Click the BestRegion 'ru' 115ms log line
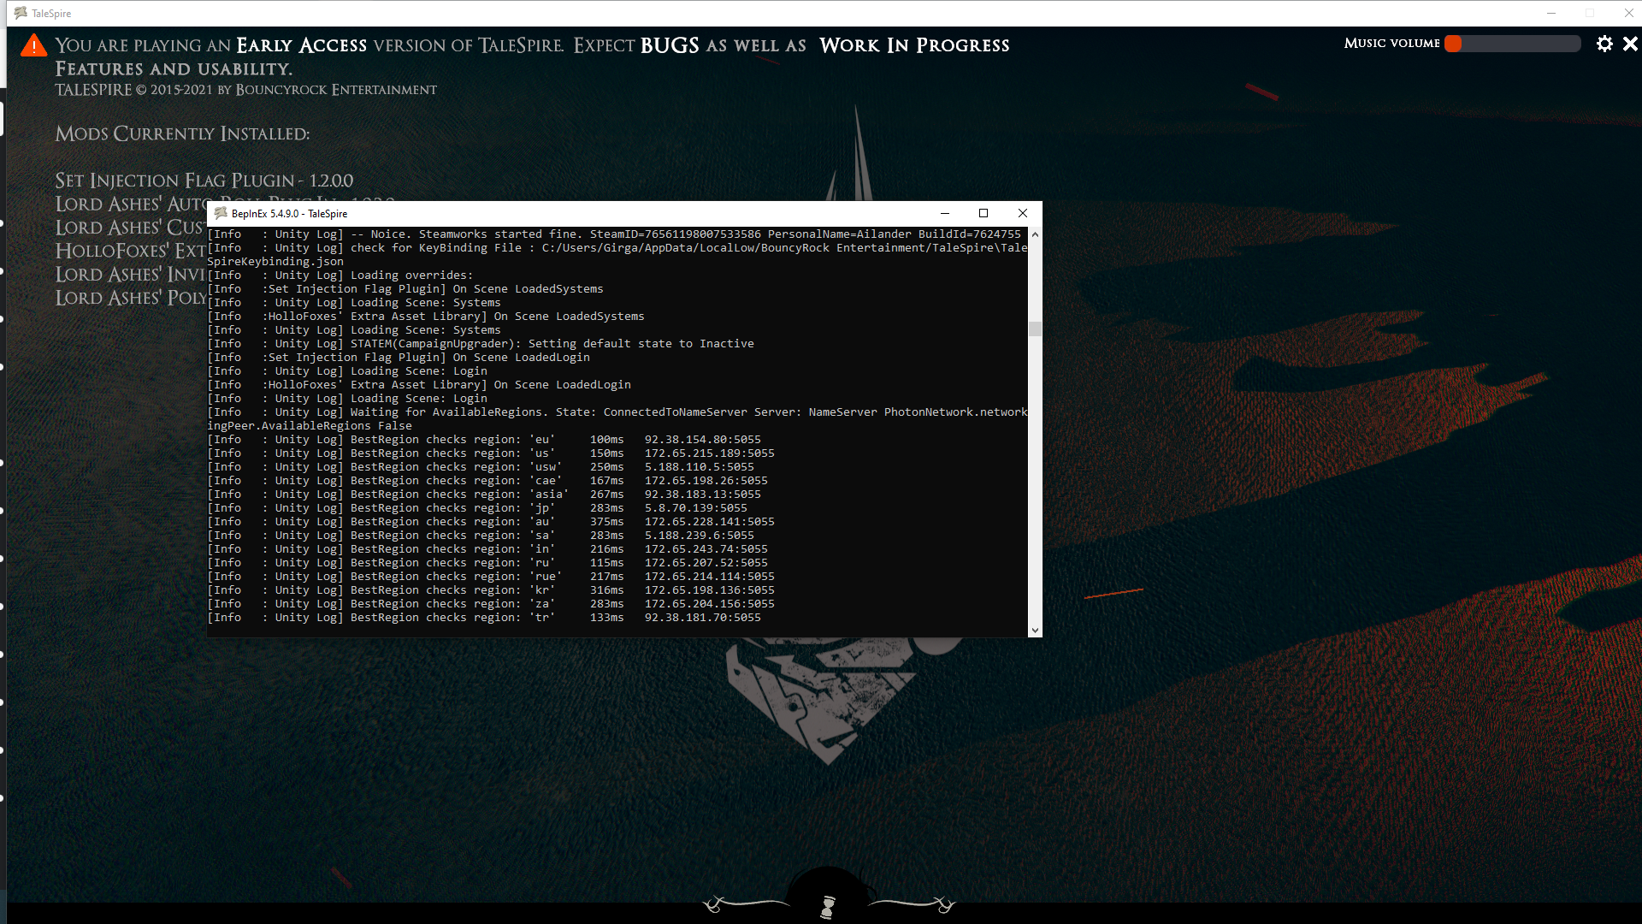1642x924 pixels. click(487, 563)
